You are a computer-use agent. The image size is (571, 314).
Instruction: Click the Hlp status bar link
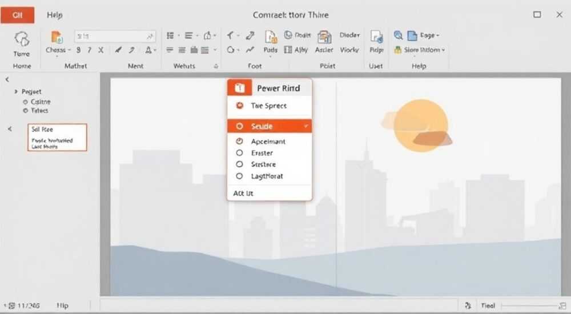(63, 305)
